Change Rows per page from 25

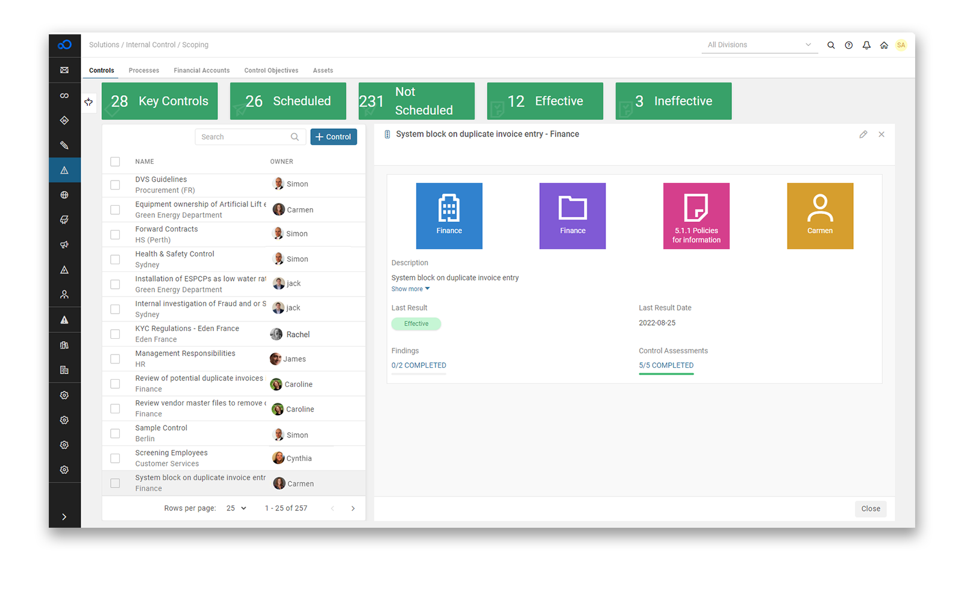237,508
